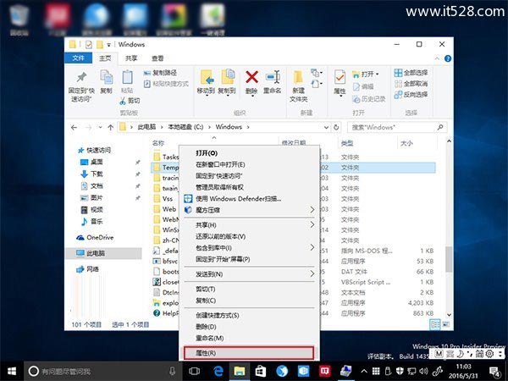Choose Delete (删除) in the context menu
508x381 pixels.
click(x=249, y=327)
